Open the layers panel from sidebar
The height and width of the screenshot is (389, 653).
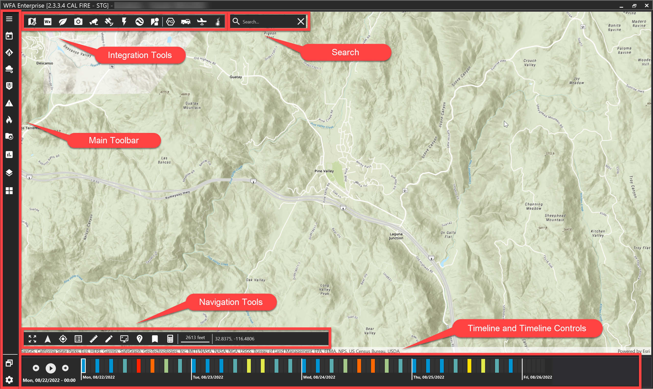pyautogui.click(x=9, y=173)
